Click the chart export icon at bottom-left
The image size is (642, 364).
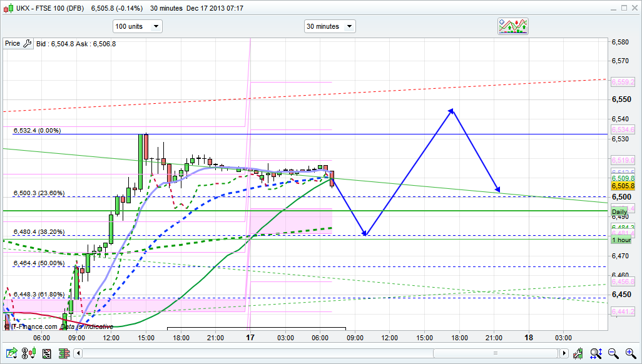[x=11, y=353]
